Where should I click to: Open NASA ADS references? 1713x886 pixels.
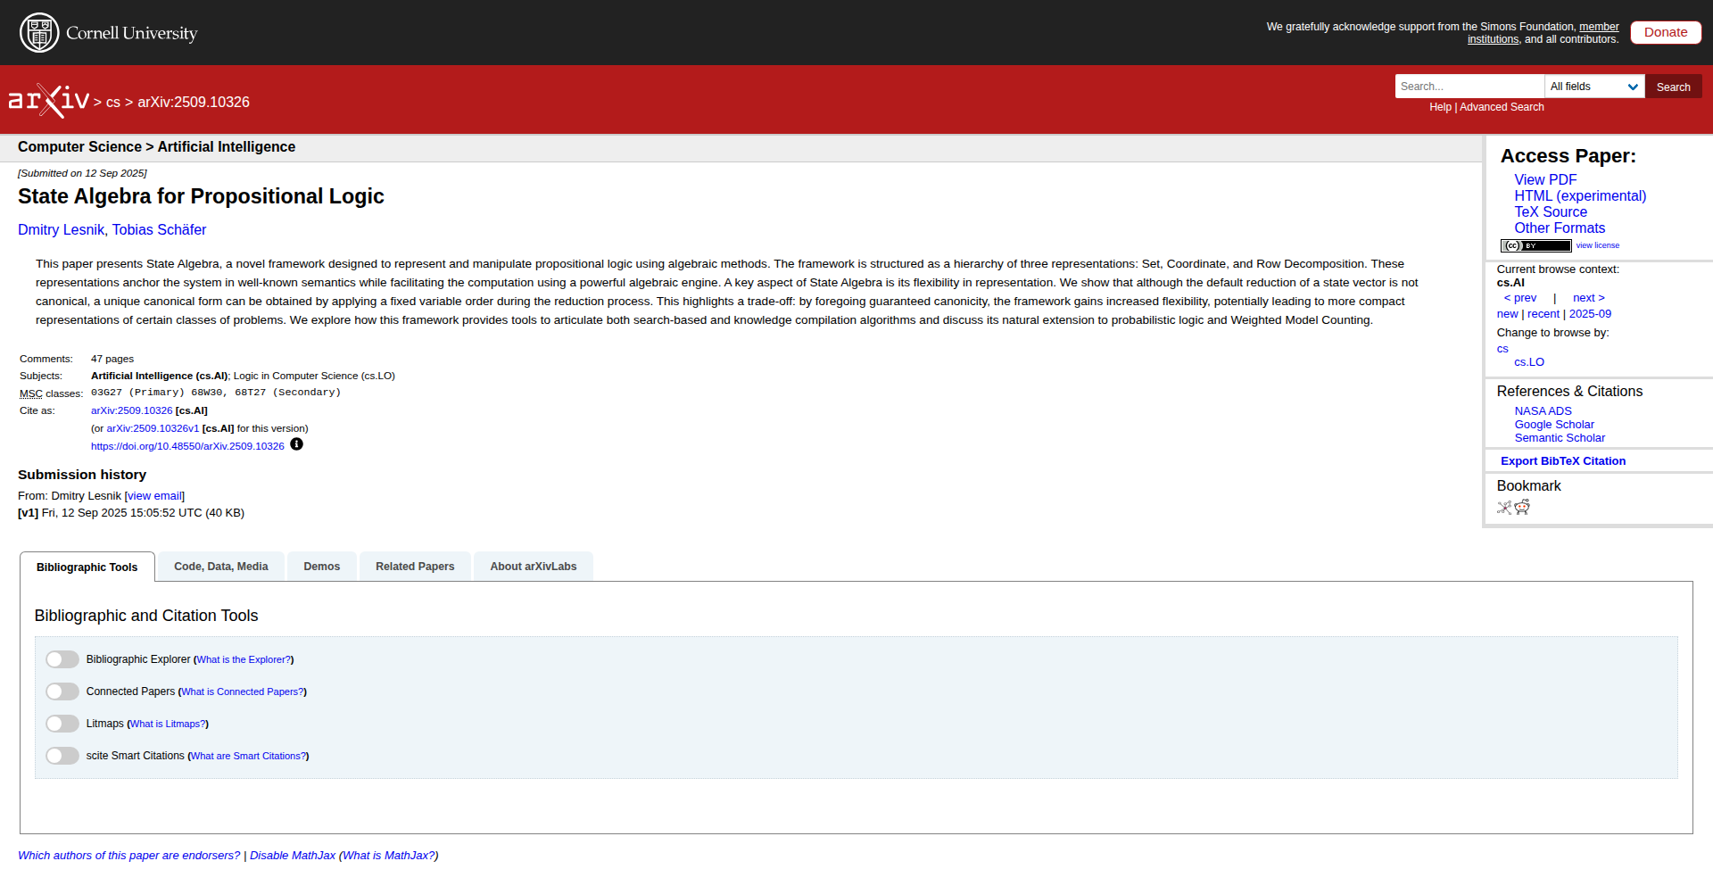[1543, 411]
